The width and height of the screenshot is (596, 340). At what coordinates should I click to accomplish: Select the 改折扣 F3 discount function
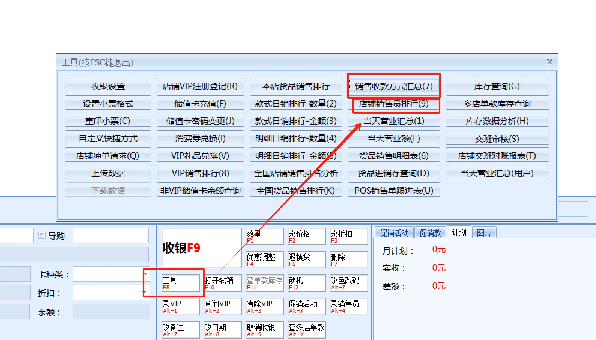(348, 236)
